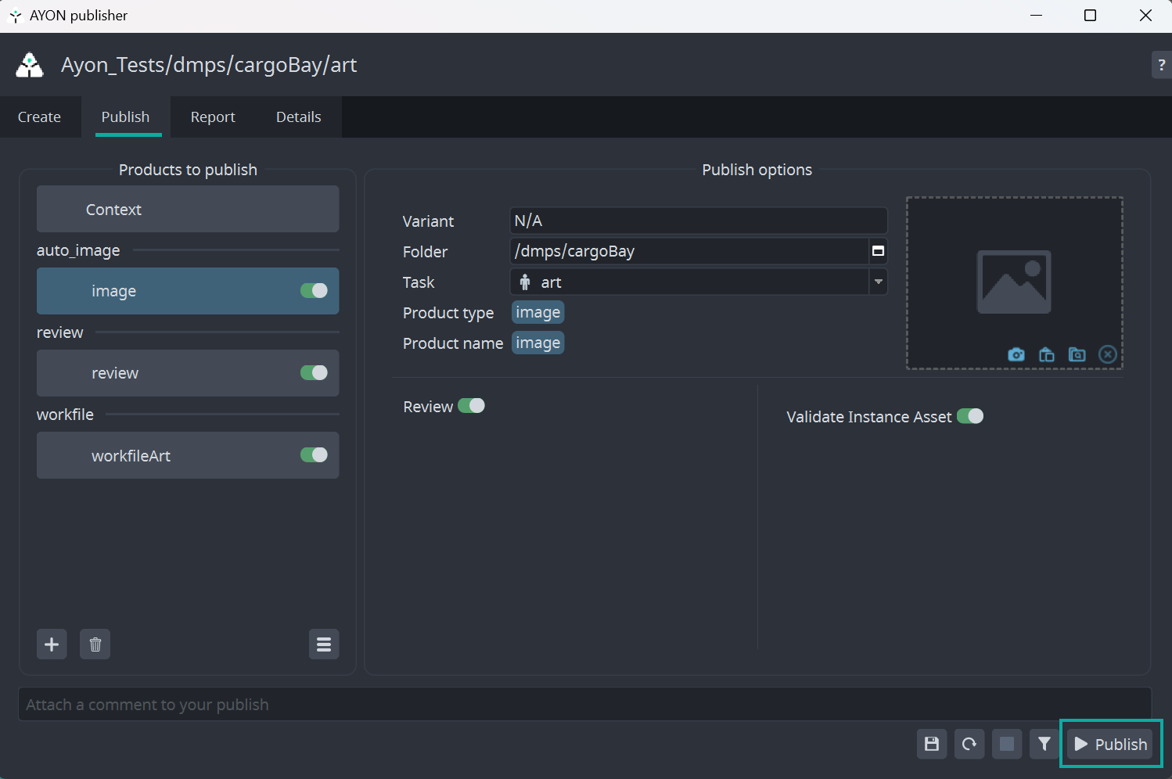The image size is (1172, 779).
Task: Click the funnel validate icon
Action: coord(1044,744)
